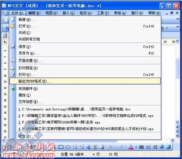Open the 工具 (Tools) menu
This screenshot has height=159, width=182.
(103, 13)
